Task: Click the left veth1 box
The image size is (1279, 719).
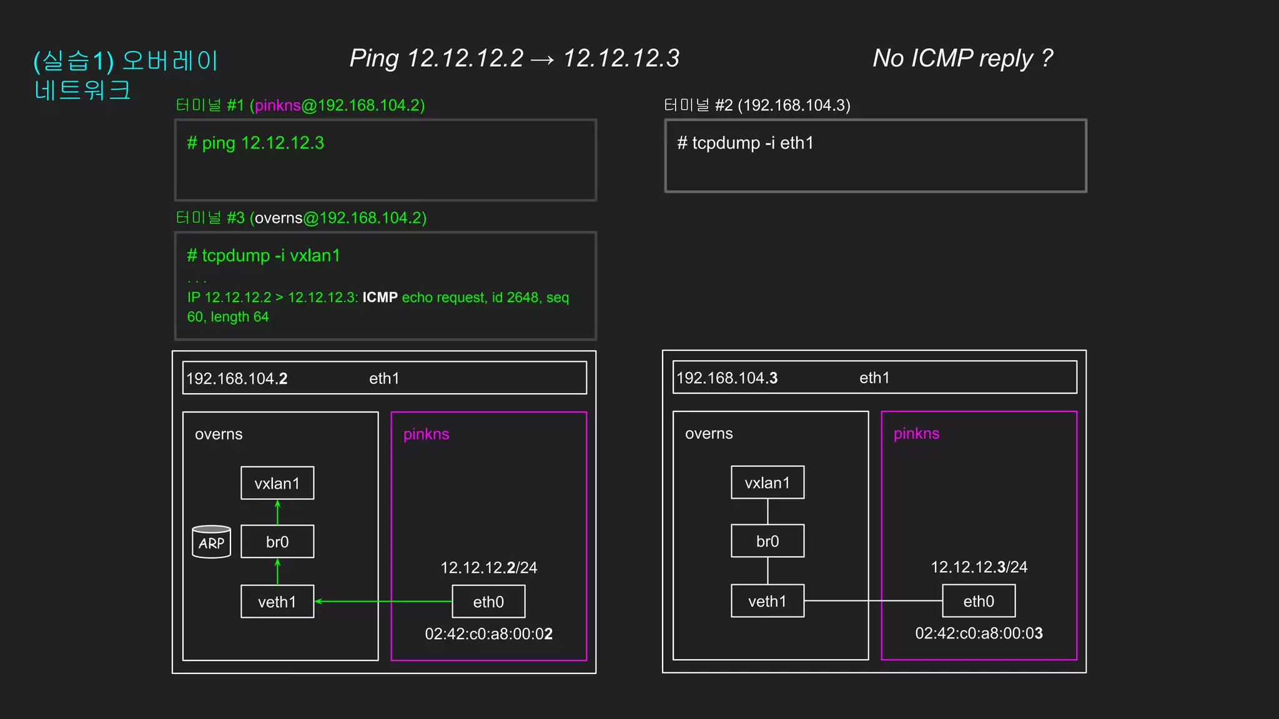Action: pyautogui.click(x=277, y=602)
